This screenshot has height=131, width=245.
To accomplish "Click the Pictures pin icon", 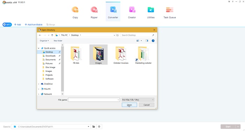I will [59, 63].
